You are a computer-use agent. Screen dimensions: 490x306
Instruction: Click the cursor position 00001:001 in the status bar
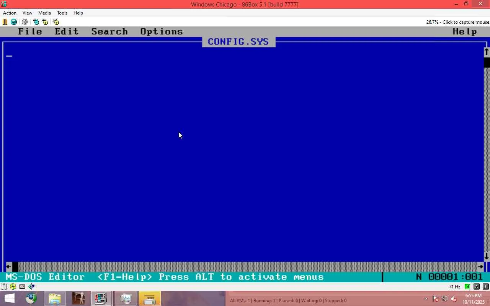coord(456,277)
